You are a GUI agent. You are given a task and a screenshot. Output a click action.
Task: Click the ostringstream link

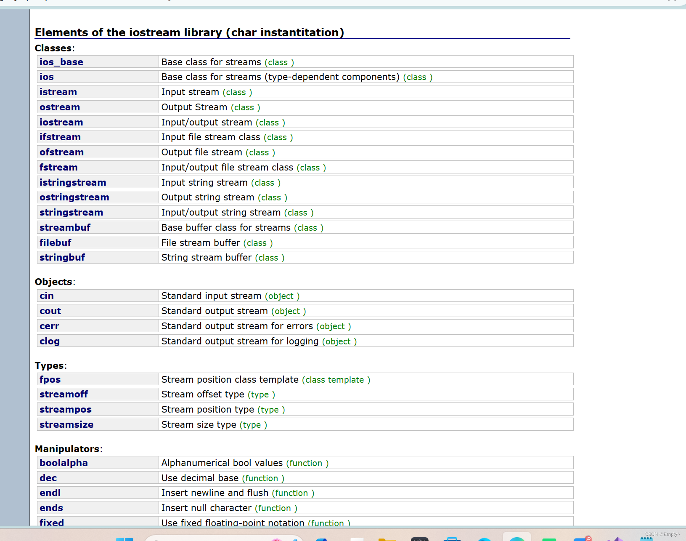pos(74,197)
